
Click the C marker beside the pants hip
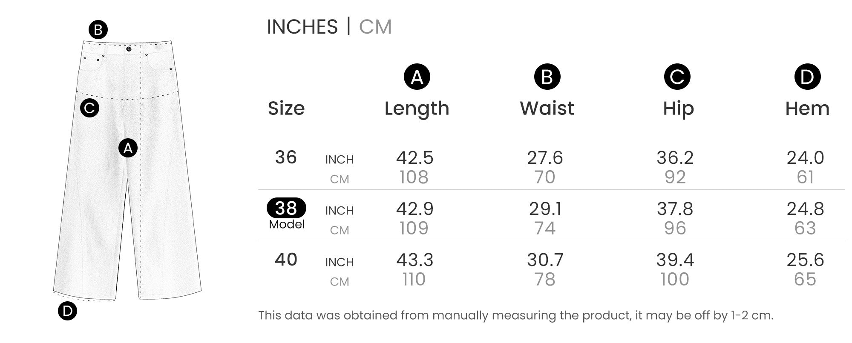point(89,108)
